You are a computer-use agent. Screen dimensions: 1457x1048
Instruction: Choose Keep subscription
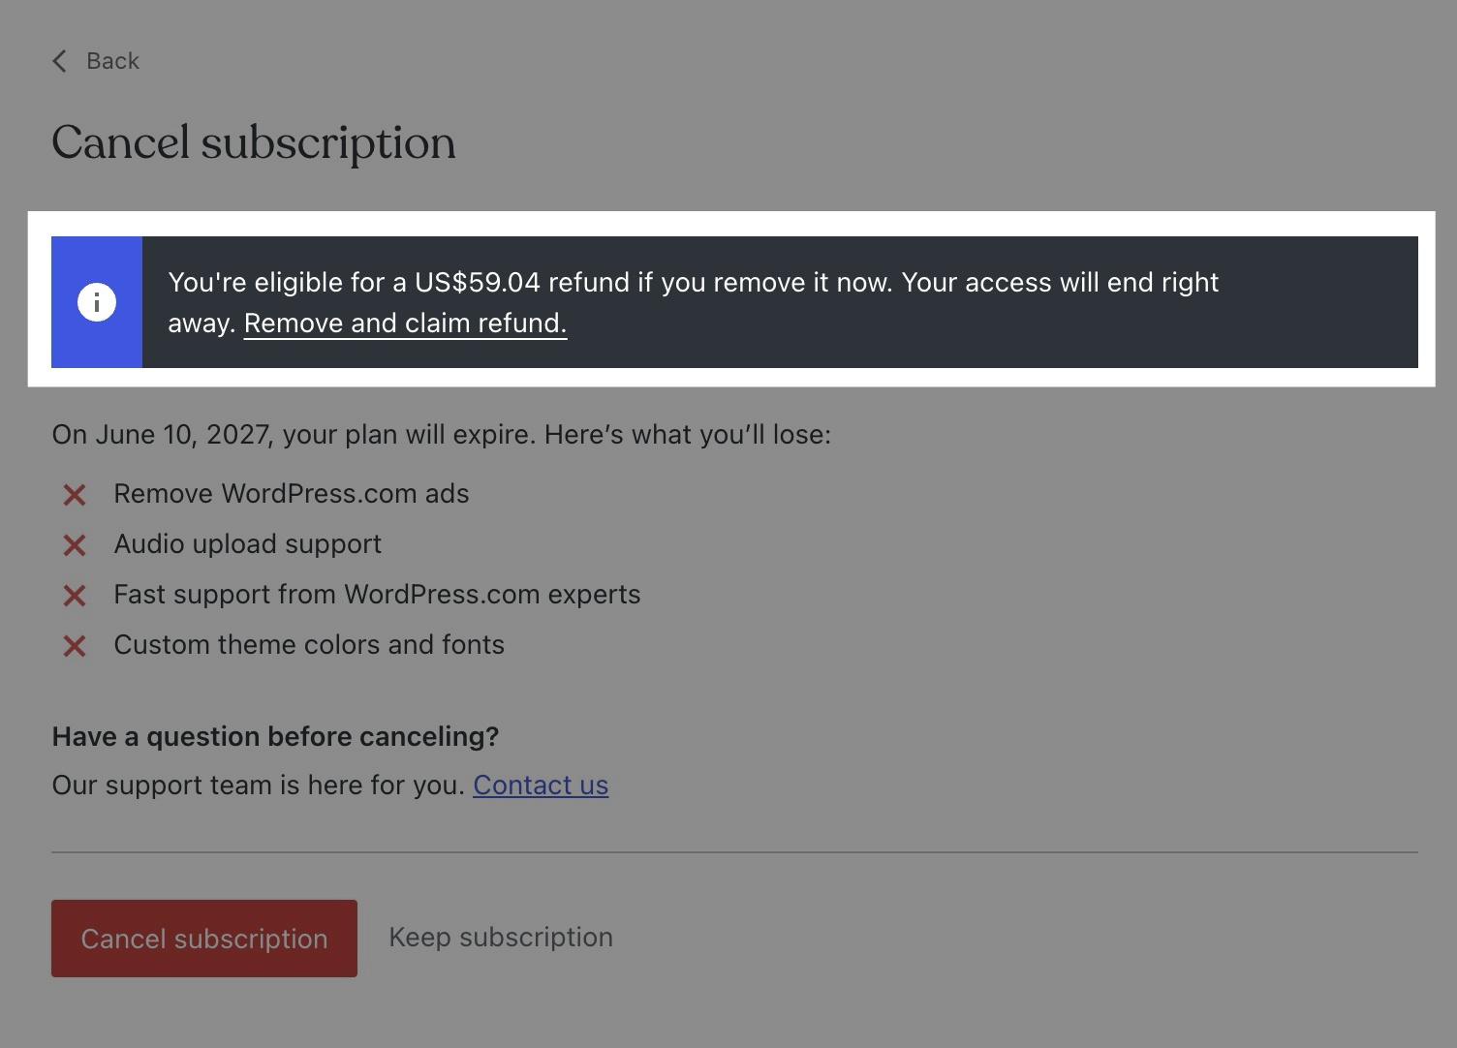tap(501, 938)
